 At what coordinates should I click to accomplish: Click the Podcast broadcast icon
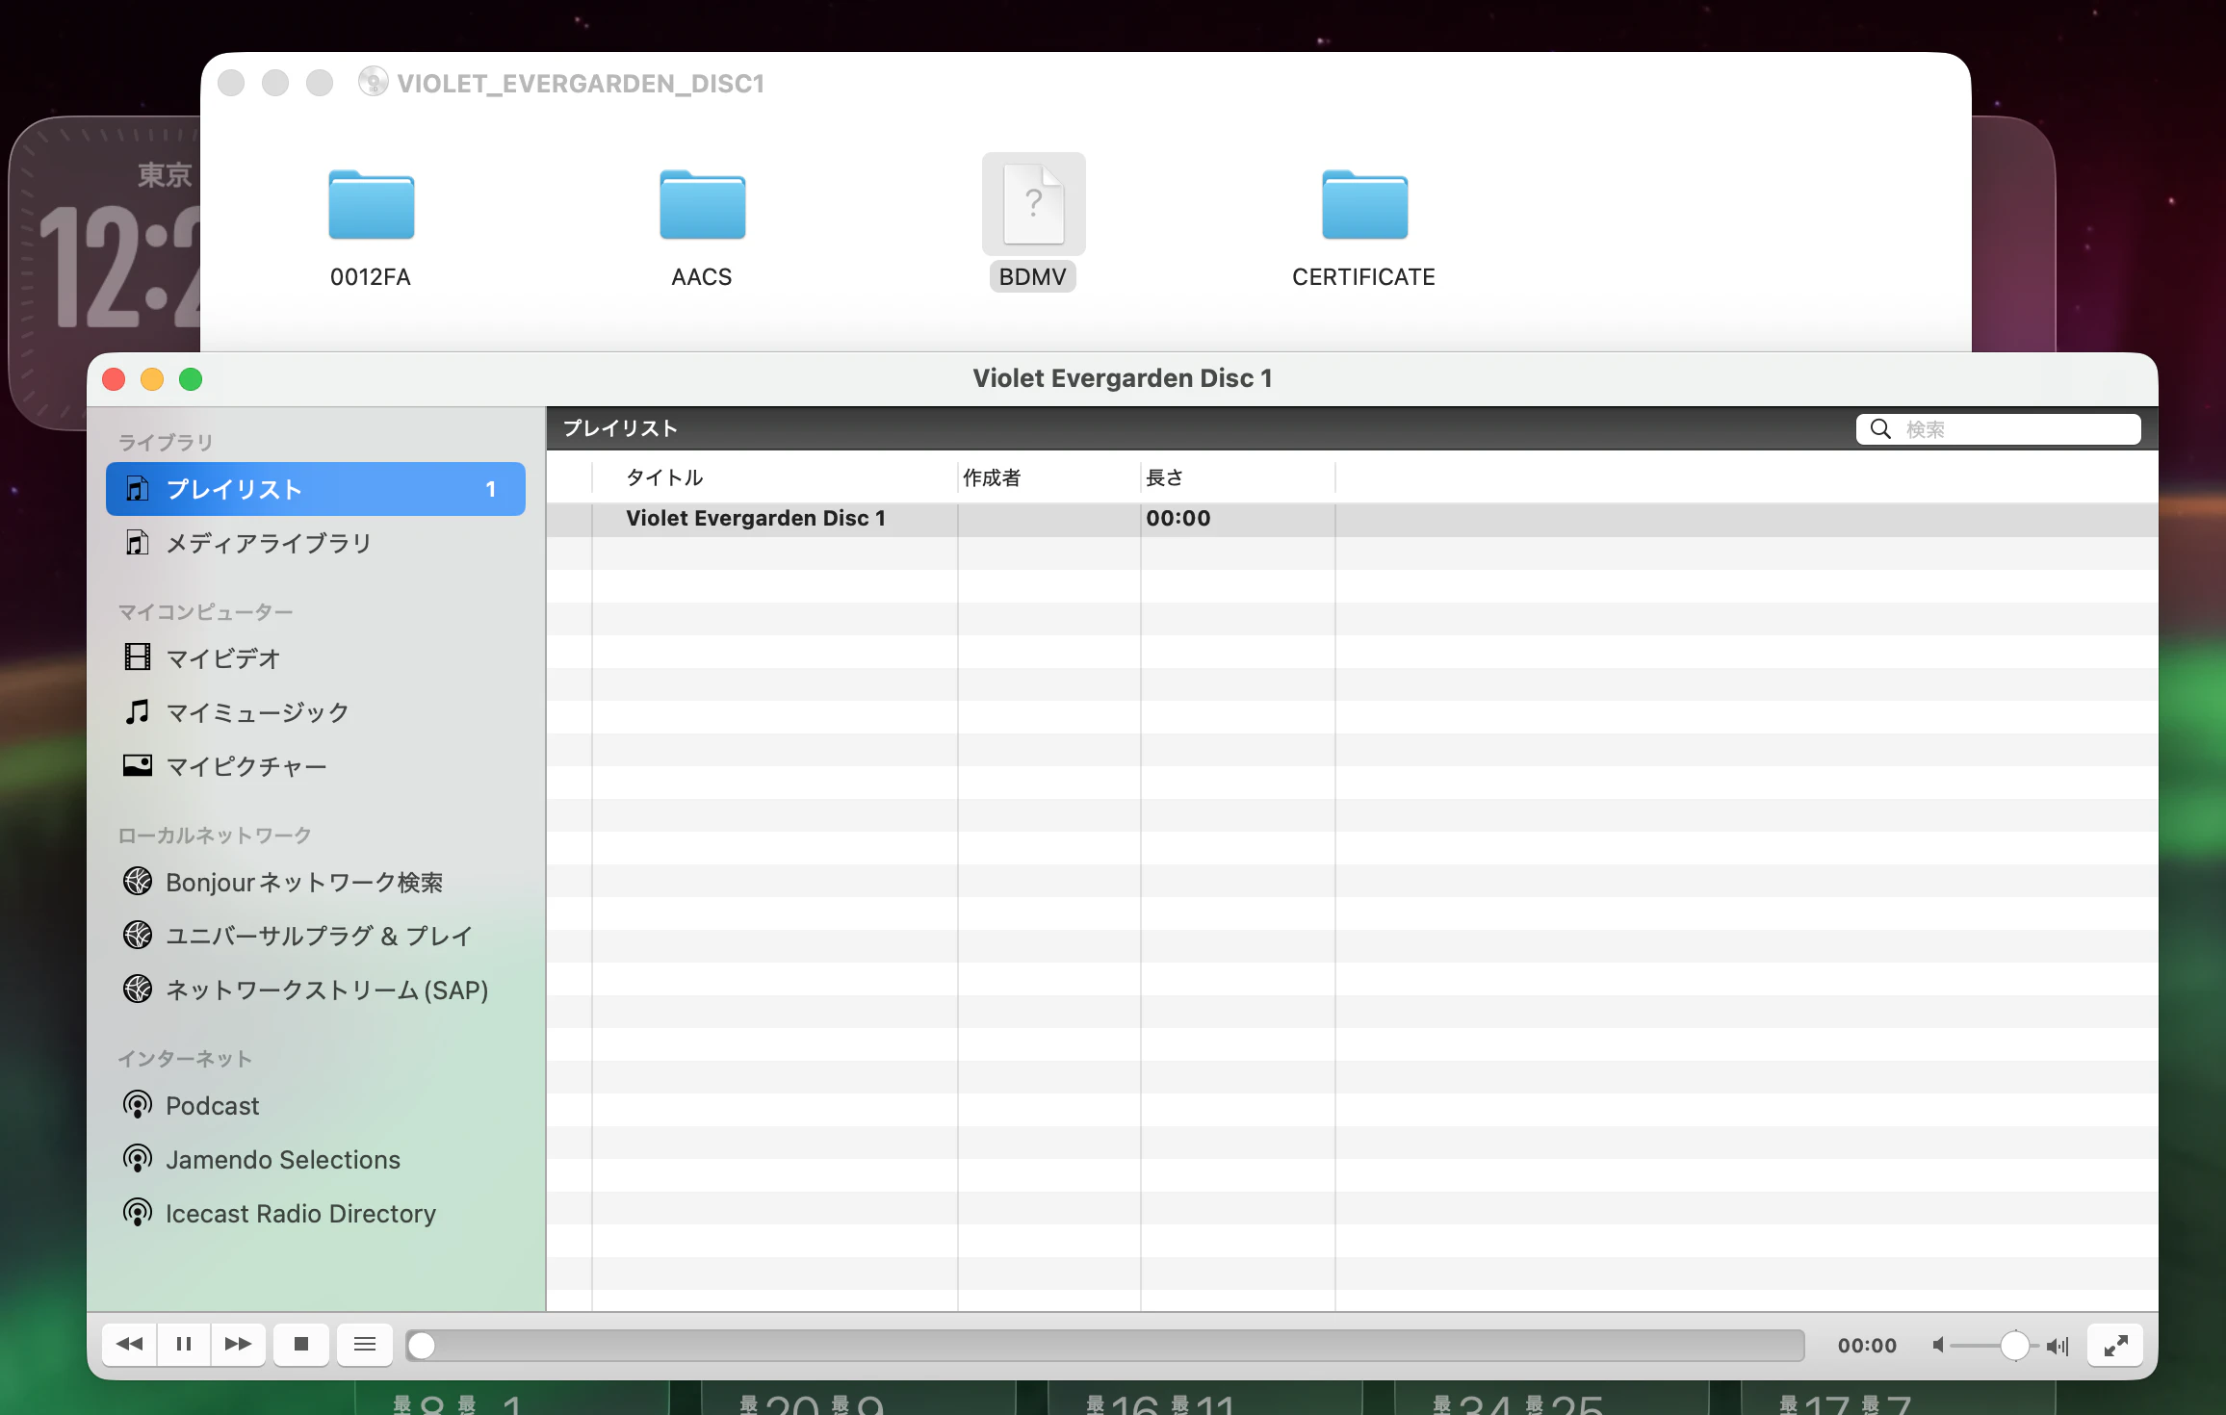(x=138, y=1104)
